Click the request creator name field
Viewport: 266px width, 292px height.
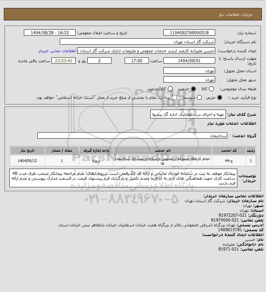point(146,51)
